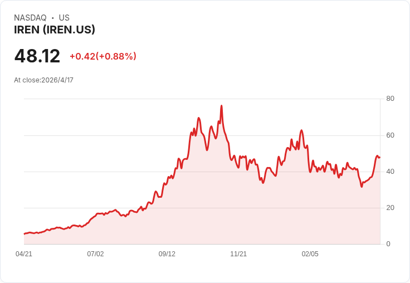Click the 11/21 date label on x-axis
The image size is (410, 283).
click(x=238, y=253)
